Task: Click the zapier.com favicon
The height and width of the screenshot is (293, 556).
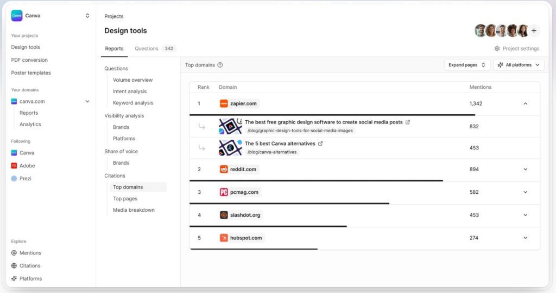Action: pos(224,103)
